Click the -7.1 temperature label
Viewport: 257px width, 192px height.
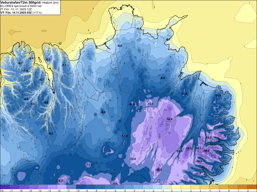[64, 65]
